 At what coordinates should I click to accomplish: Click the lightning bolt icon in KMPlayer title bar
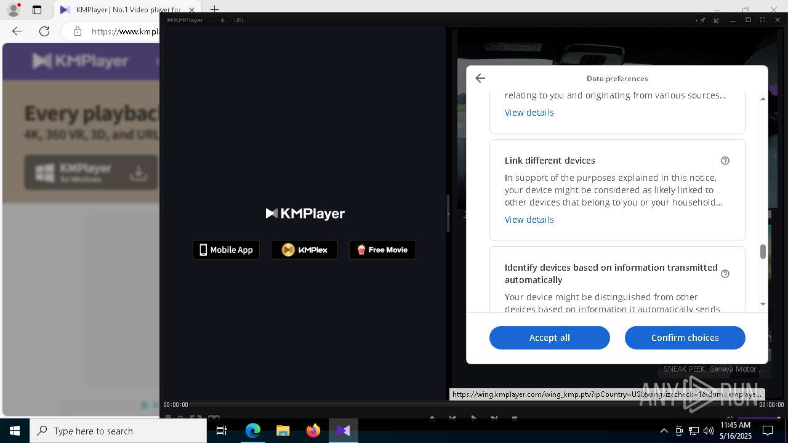(223, 20)
